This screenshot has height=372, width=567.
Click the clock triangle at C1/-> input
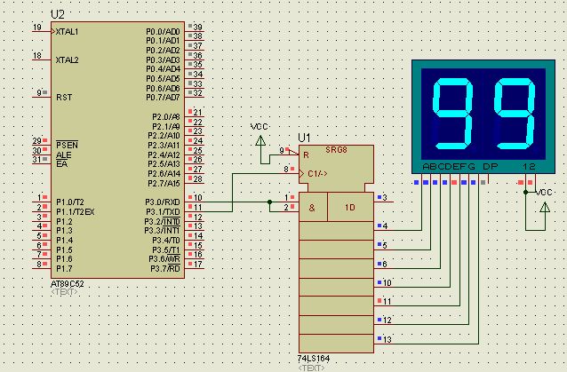point(301,174)
